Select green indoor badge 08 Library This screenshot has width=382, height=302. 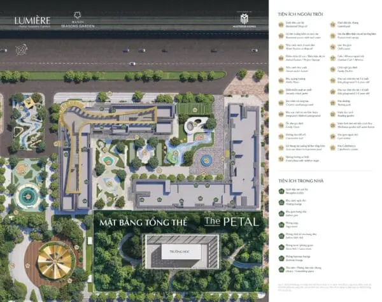point(281,270)
